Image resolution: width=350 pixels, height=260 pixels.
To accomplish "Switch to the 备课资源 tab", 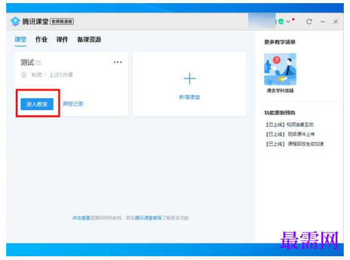I will tap(89, 40).
